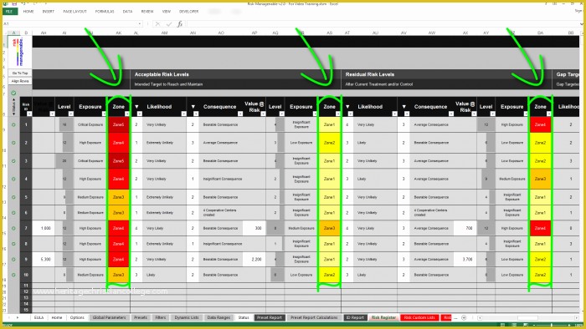Open Zone filter under Residual Risk Levels
The height and width of the screenshot is (329, 586).
click(548, 114)
